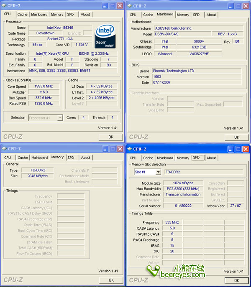
Task: Open Cache tab in Mainboard window
Action: click(x=148, y=15)
